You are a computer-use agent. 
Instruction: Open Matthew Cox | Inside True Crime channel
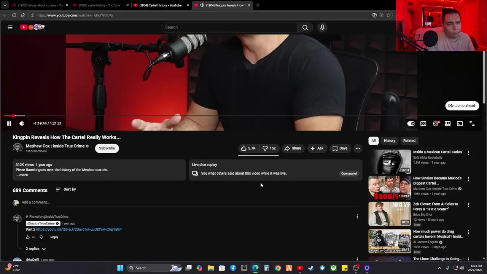coord(55,146)
